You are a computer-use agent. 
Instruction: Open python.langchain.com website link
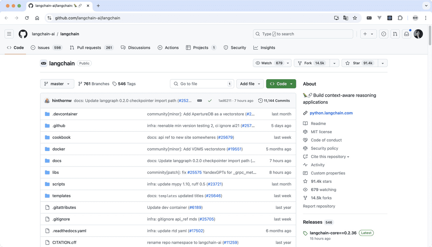click(331, 113)
